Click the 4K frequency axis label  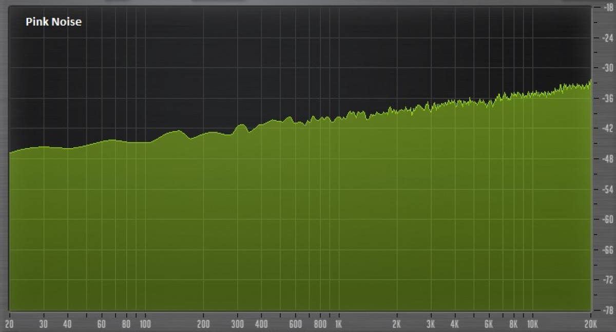click(x=455, y=324)
